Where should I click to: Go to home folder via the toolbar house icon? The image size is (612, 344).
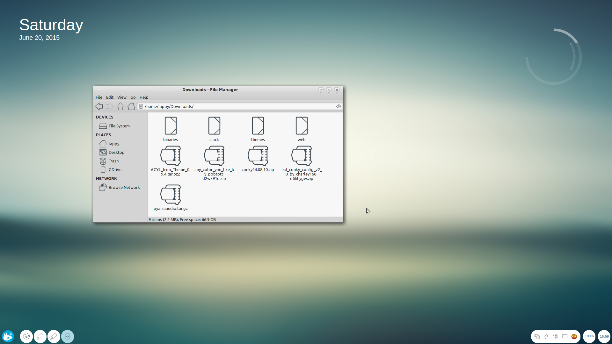point(131,106)
